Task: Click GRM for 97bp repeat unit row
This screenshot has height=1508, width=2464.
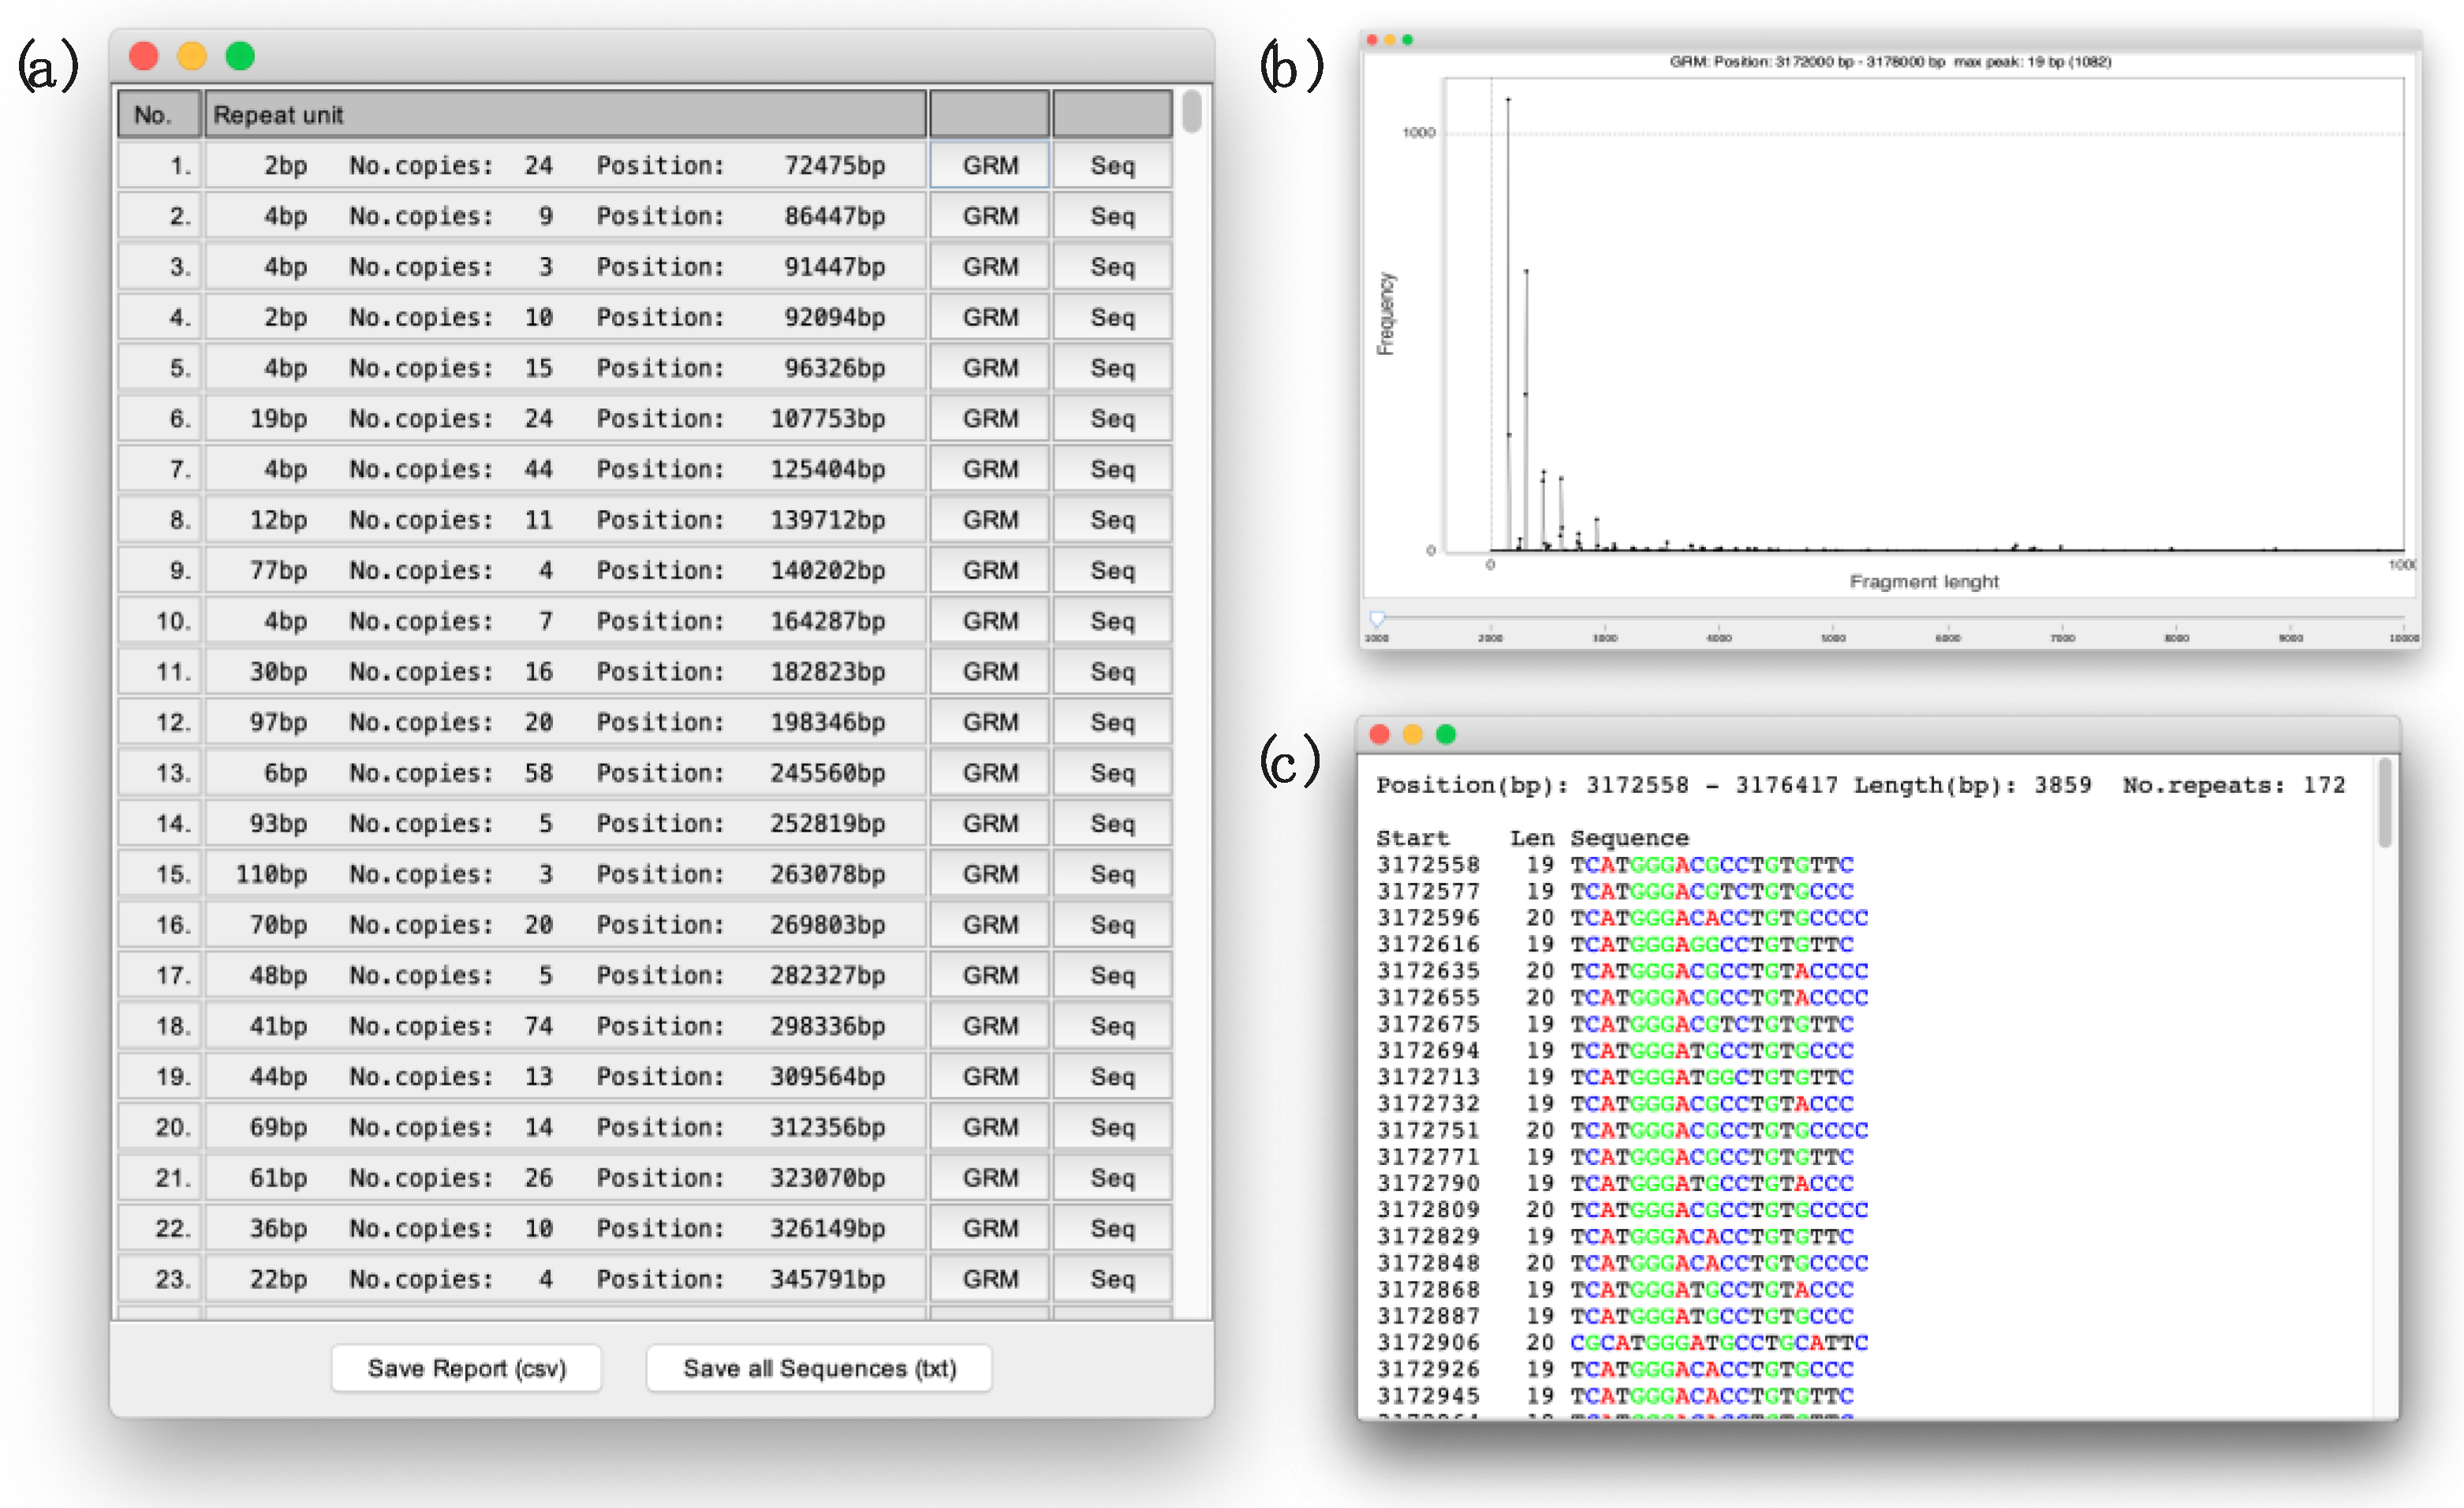Action: coord(989,721)
